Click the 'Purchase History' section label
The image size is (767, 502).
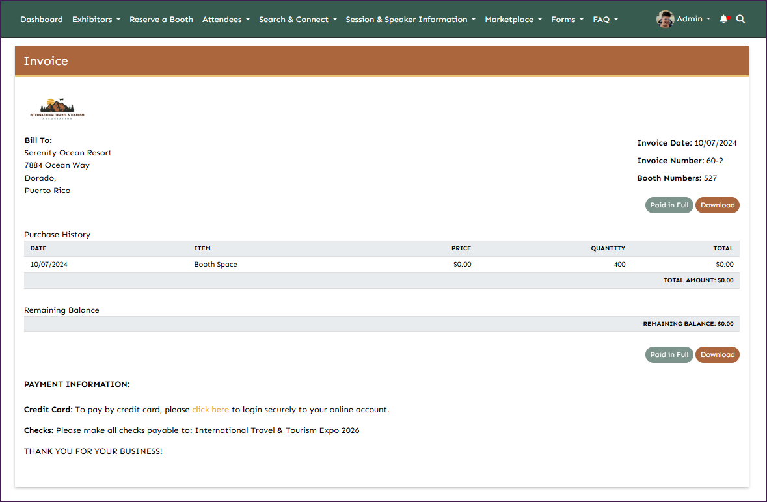[57, 235]
